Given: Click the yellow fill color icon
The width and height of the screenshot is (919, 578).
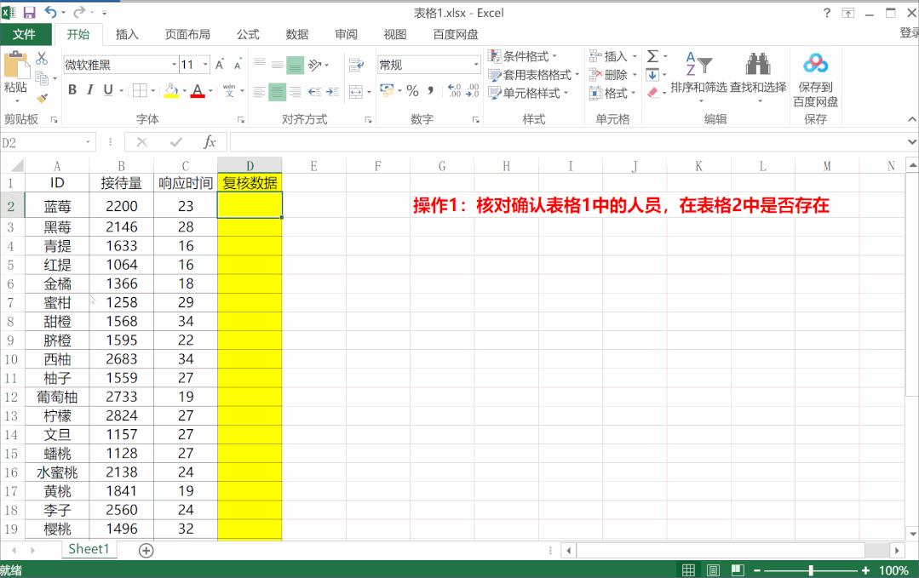Looking at the screenshot, I should coord(170,91).
